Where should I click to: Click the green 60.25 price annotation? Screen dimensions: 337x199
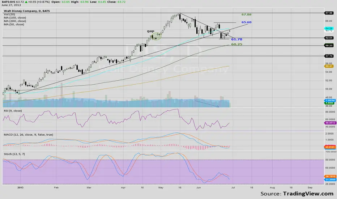coord(236,44)
